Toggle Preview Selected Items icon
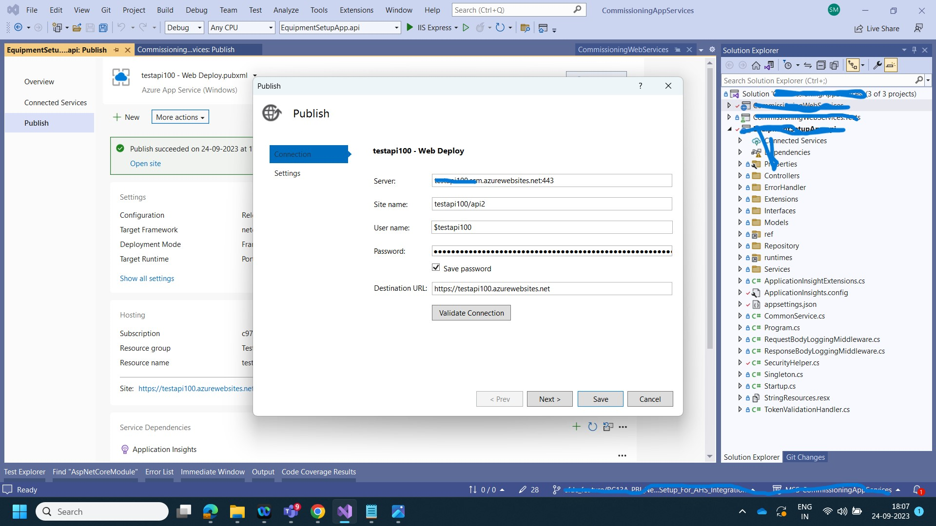This screenshot has width=936, height=526. (891, 65)
